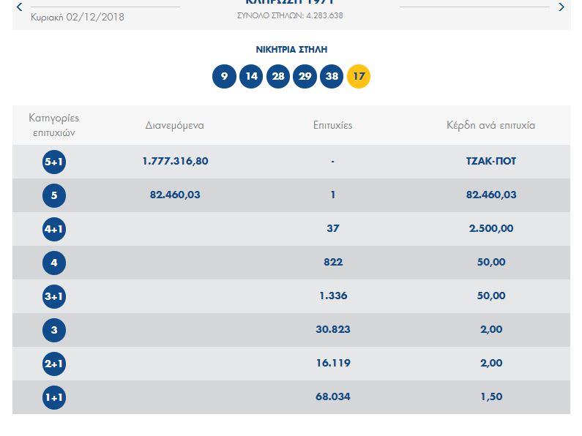Select the 4 category badge

click(54, 263)
